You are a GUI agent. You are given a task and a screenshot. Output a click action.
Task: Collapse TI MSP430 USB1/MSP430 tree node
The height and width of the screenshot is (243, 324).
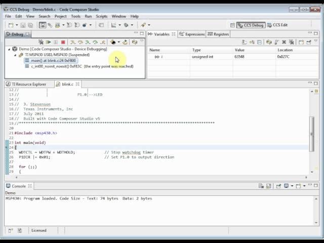(15, 55)
